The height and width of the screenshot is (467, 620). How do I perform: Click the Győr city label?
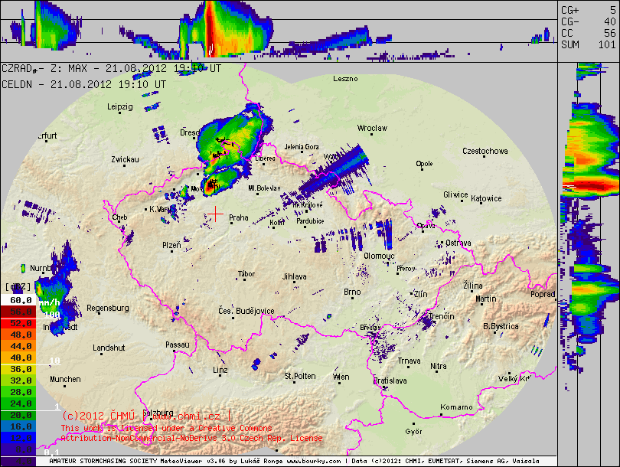(413, 432)
